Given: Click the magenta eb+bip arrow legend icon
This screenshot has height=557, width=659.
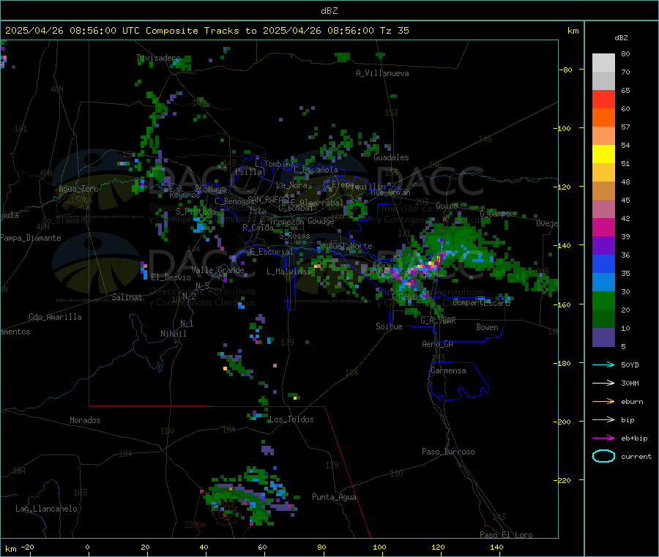Looking at the screenshot, I should click(x=603, y=438).
